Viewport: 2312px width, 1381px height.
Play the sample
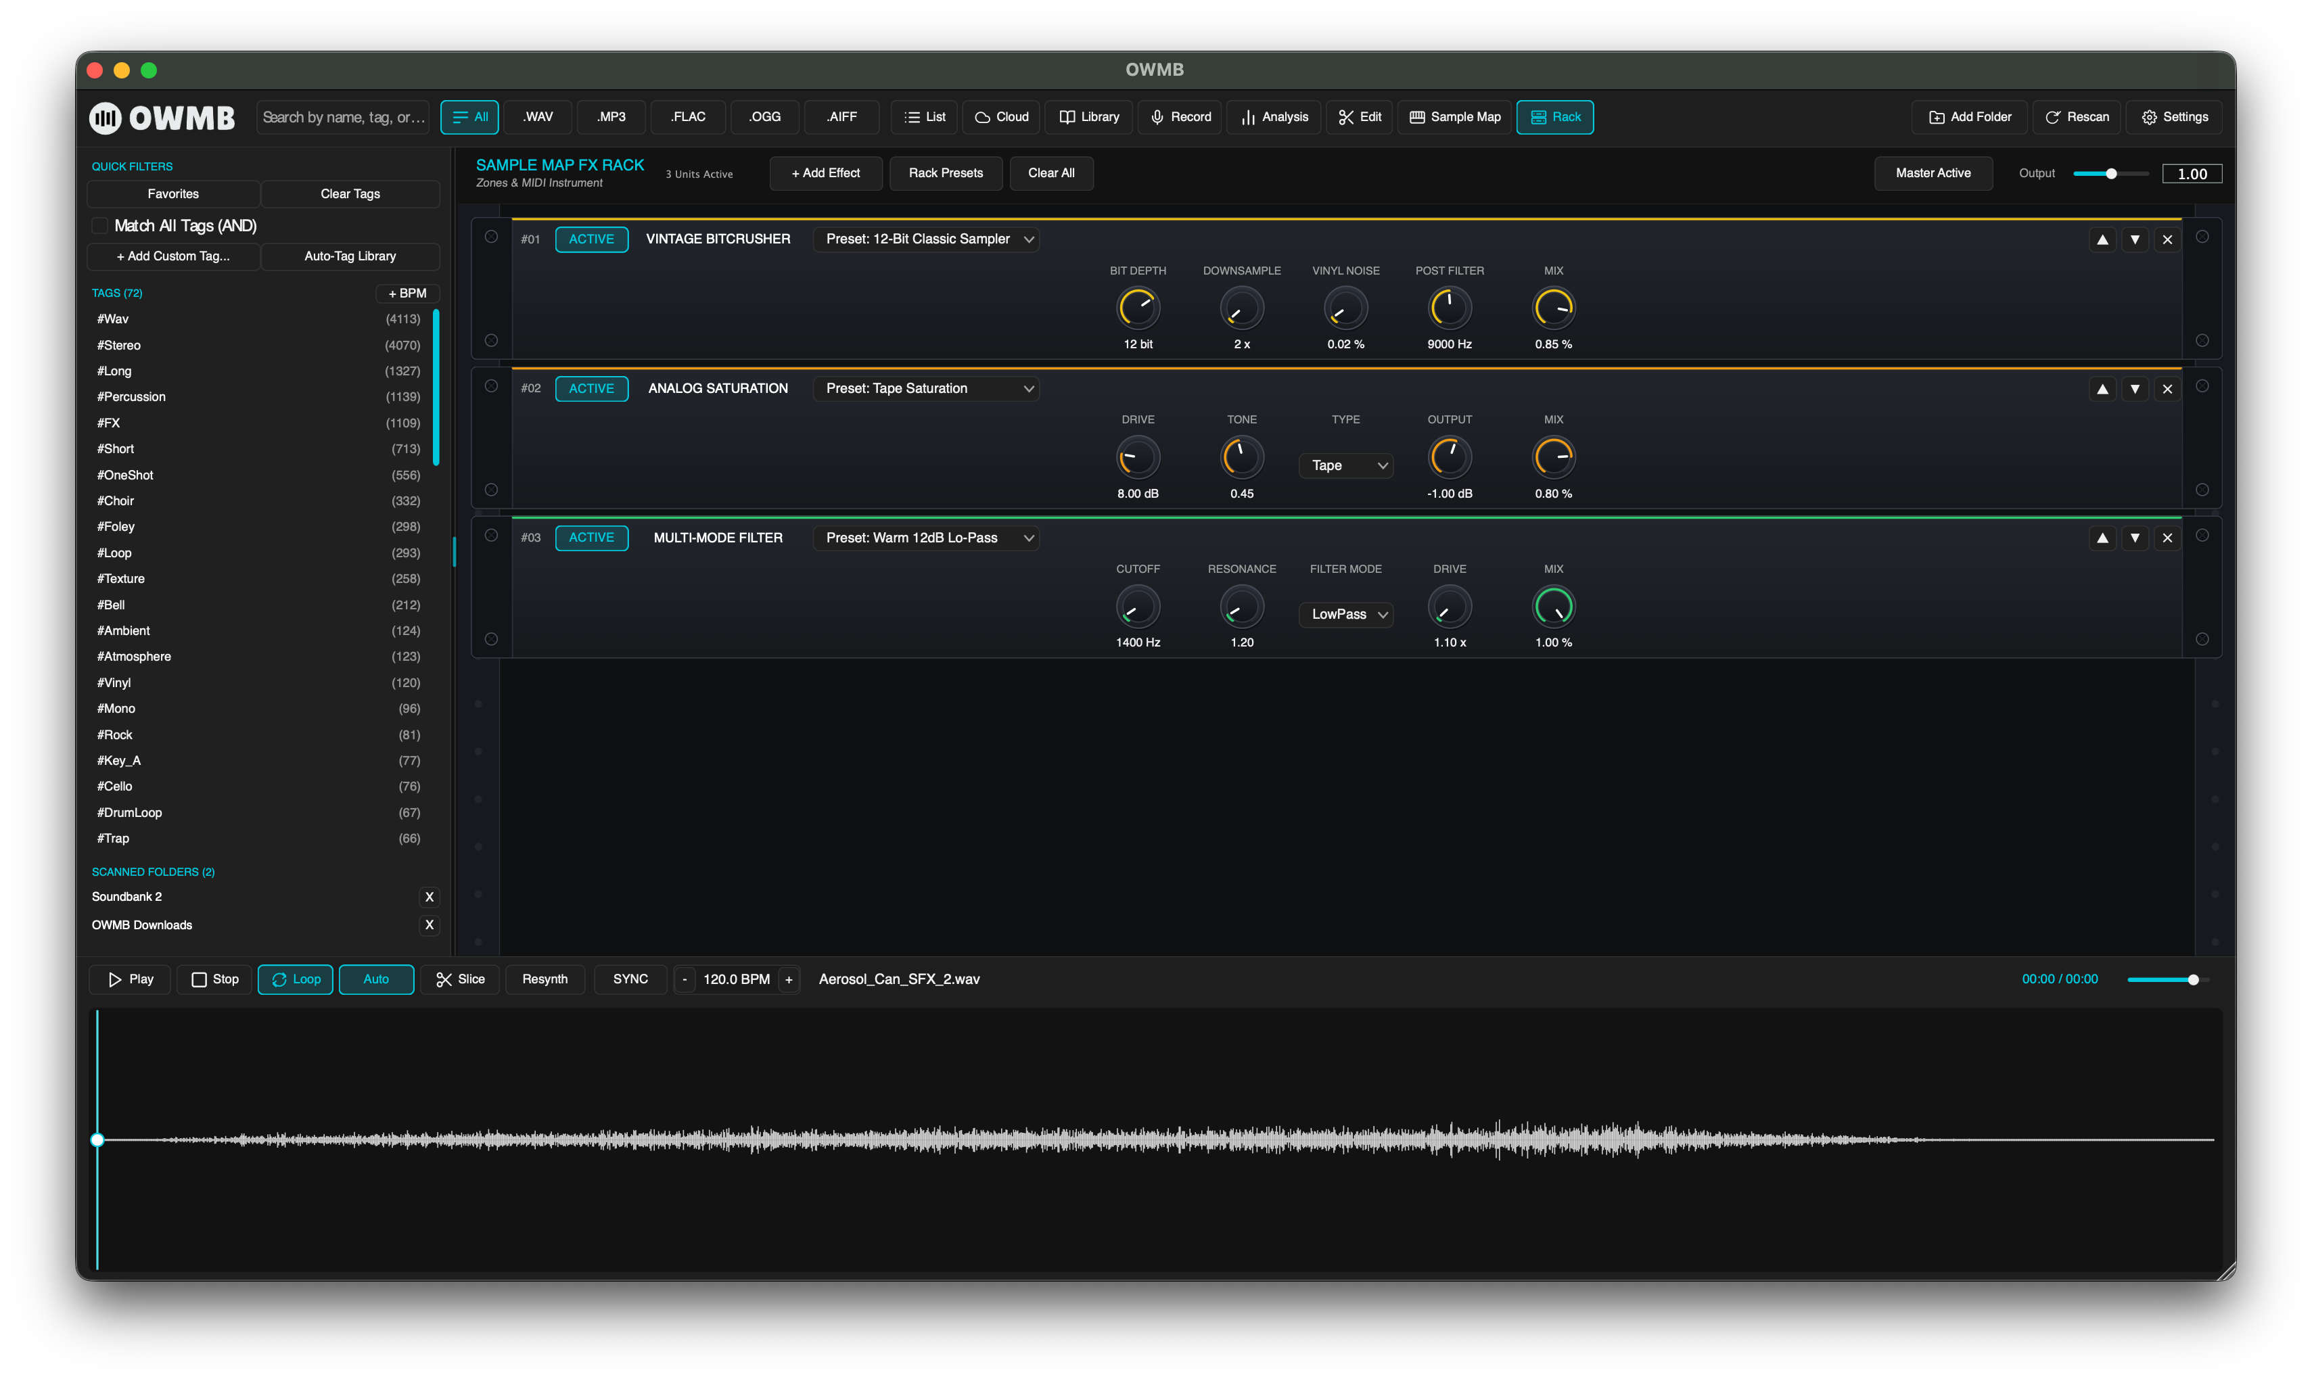pos(131,979)
